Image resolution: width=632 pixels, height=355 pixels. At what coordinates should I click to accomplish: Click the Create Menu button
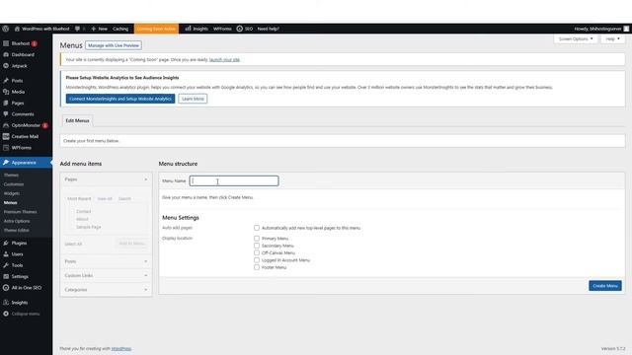tap(605, 286)
